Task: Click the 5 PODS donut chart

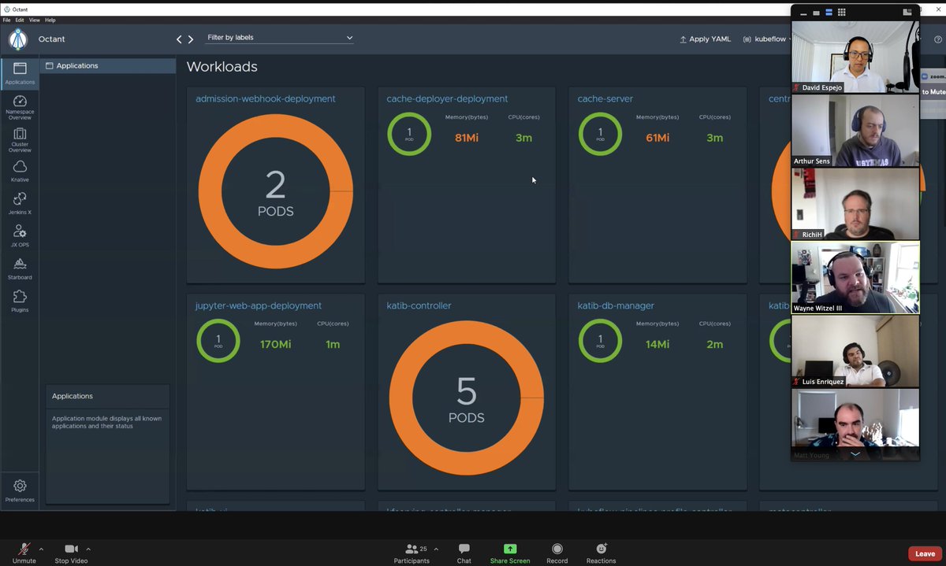Action: (x=466, y=398)
